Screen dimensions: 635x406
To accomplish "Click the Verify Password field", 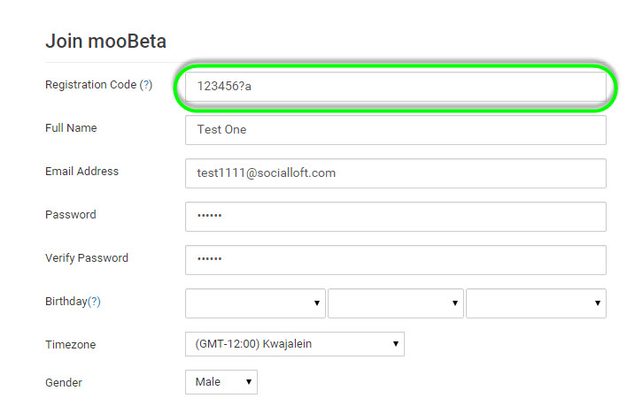I will point(396,260).
